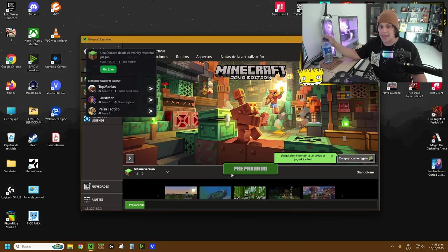Show hidden system tray icons

392,246
